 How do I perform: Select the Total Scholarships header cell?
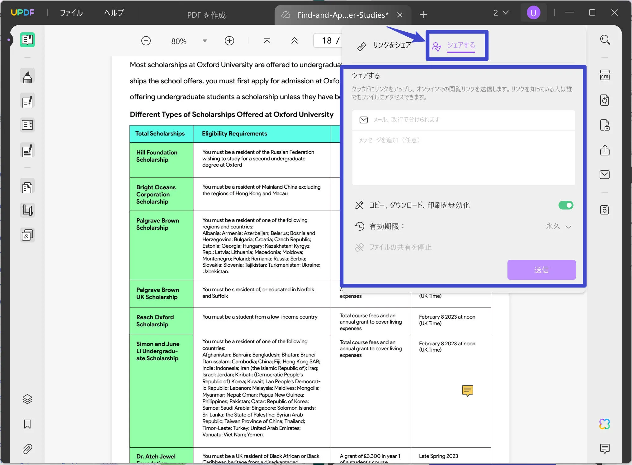point(161,134)
